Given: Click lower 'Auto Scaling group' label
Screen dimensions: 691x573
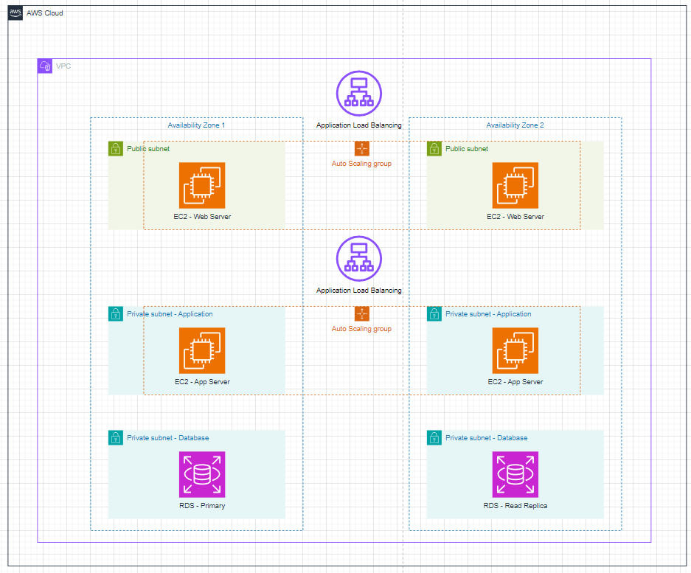Looking at the screenshot, I should click(361, 329).
